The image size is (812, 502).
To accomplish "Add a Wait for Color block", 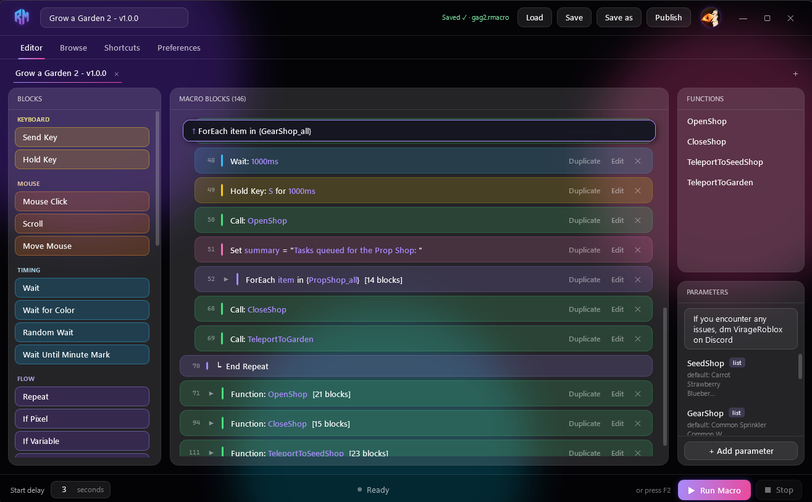I will coord(82,310).
